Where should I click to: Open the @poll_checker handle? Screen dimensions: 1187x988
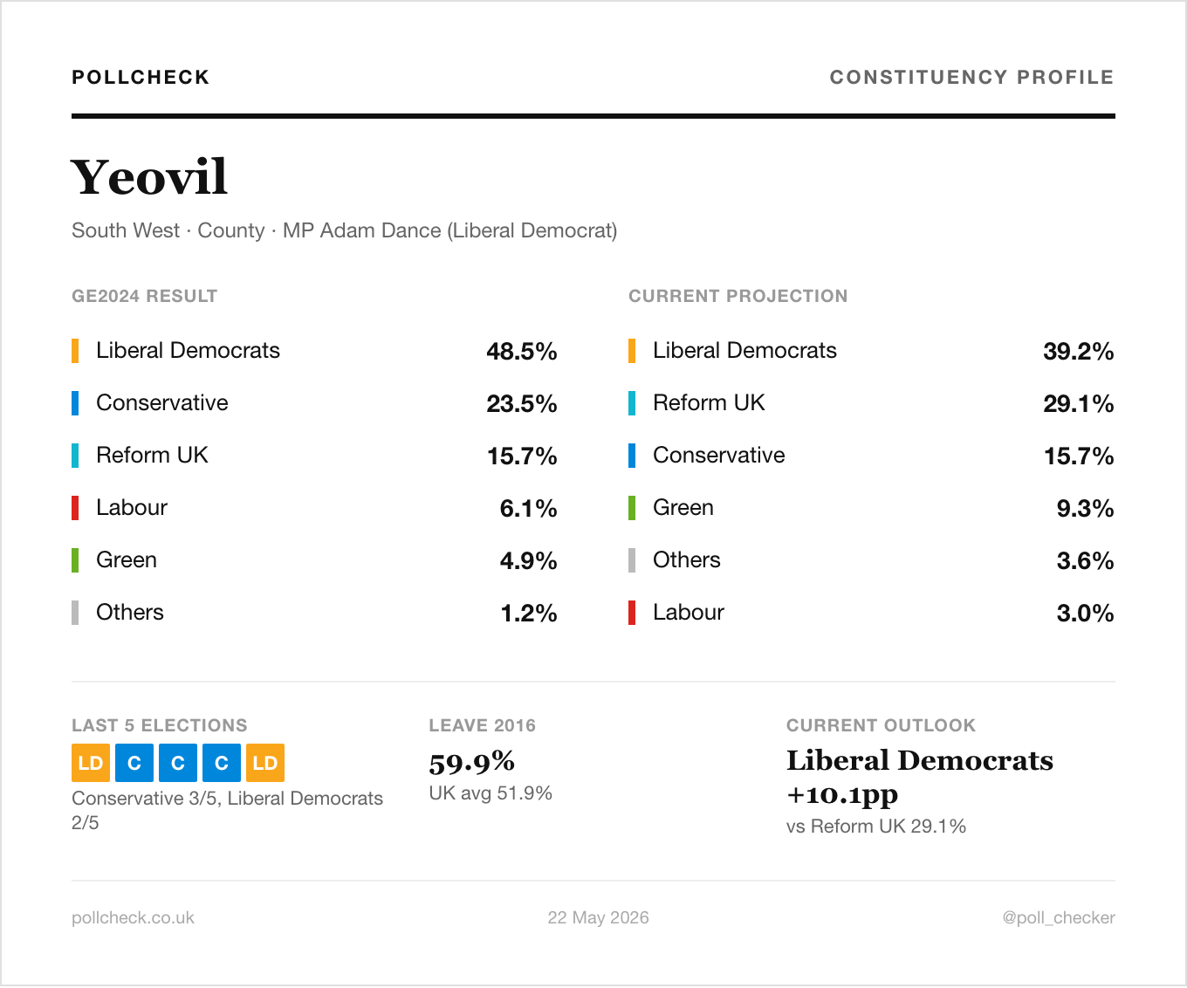1059,917
